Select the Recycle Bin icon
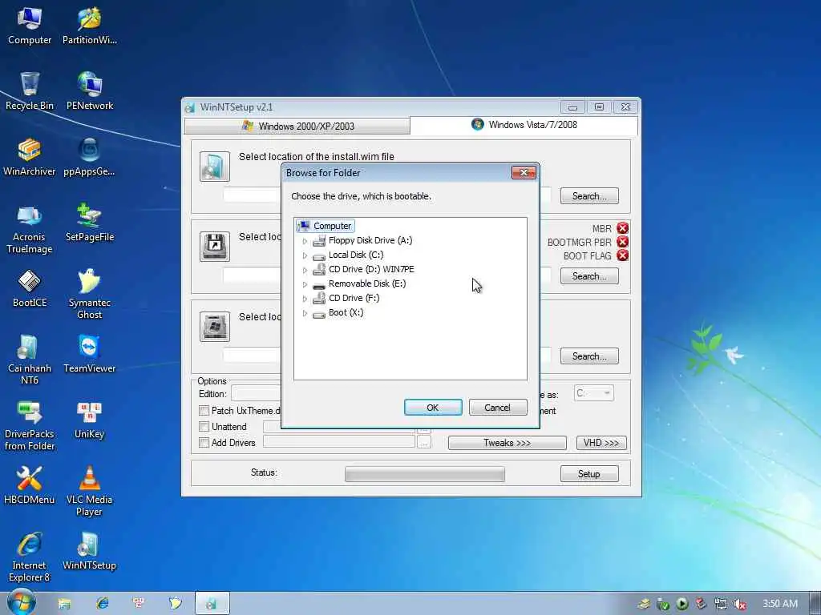 click(x=30, y=91)
